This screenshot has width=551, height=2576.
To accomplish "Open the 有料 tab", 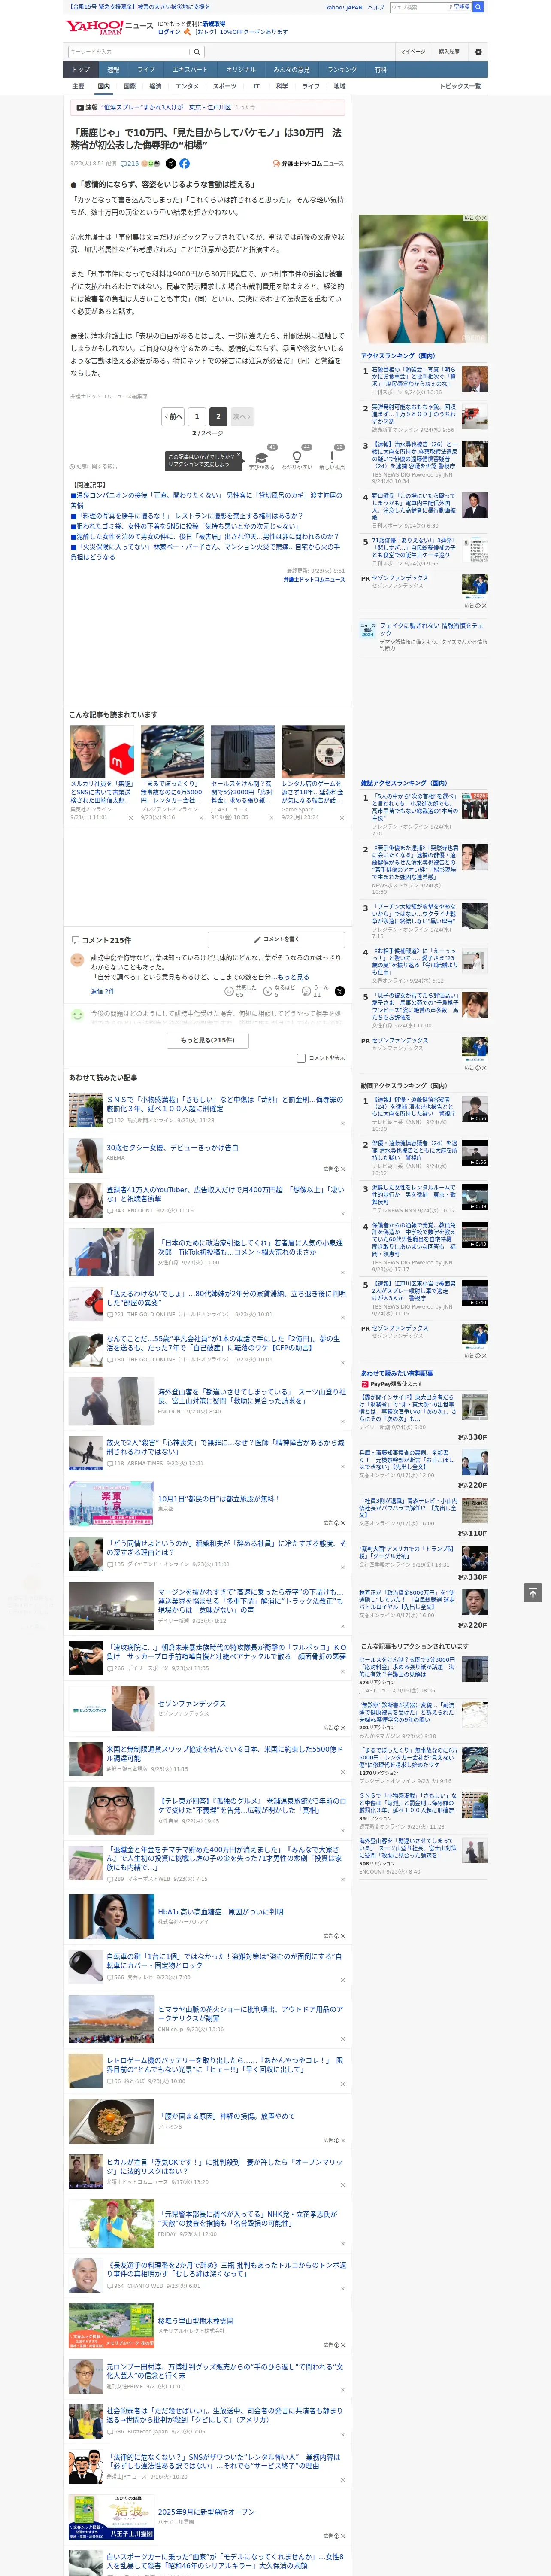I will (380, 70).
